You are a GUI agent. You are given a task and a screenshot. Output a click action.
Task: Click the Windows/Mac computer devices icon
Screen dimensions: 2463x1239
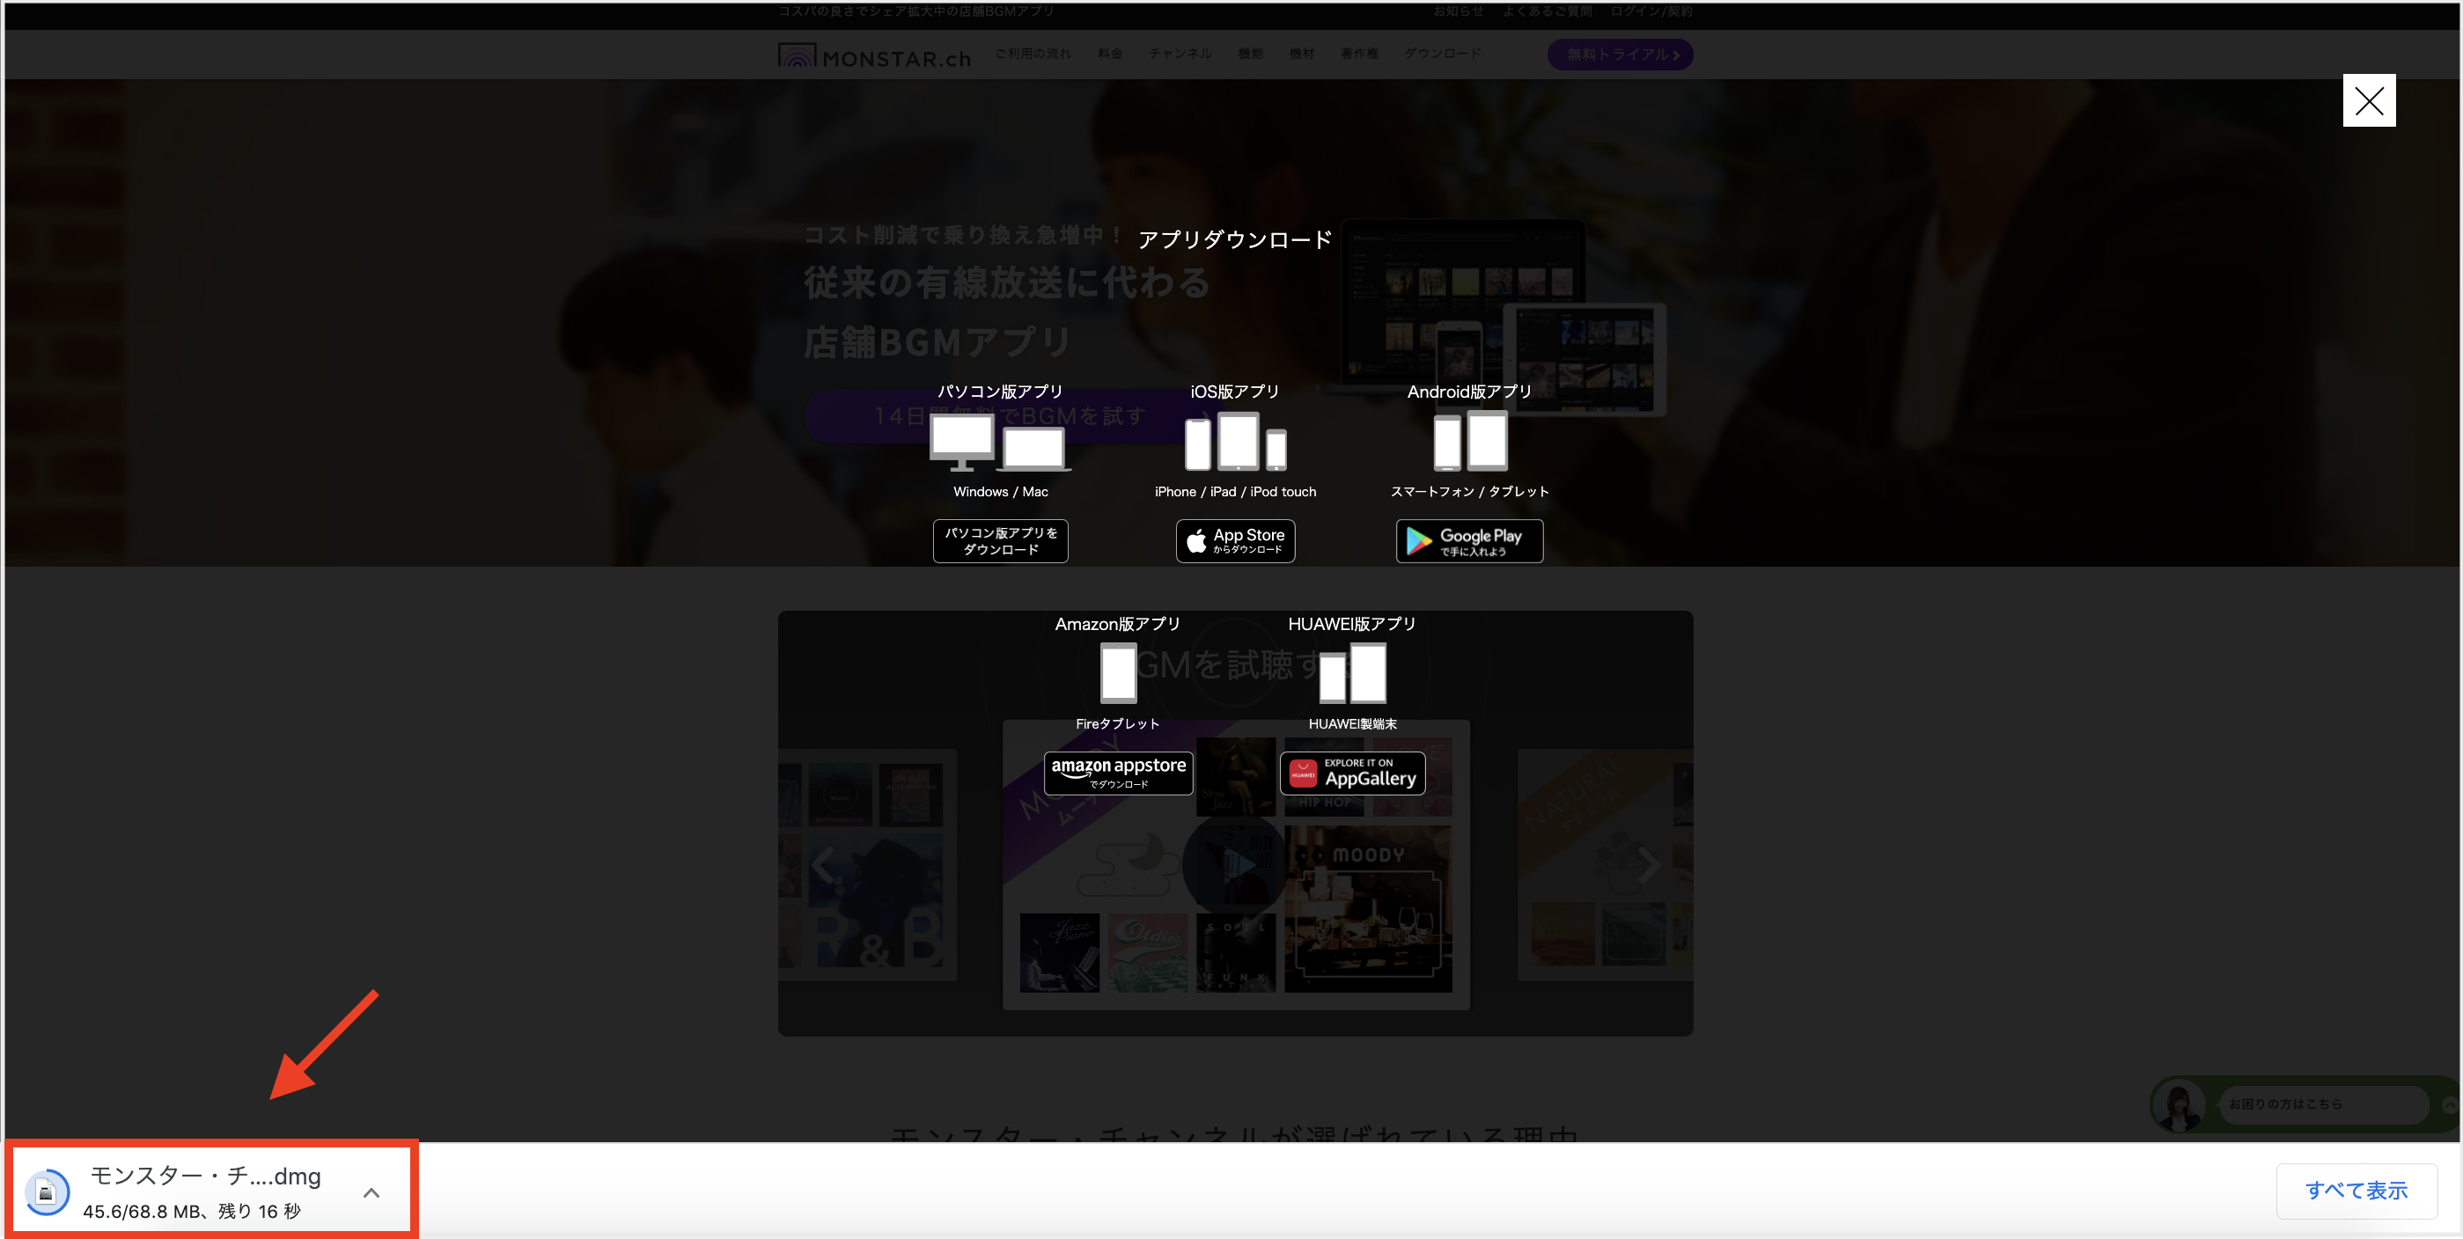point(999,443)
